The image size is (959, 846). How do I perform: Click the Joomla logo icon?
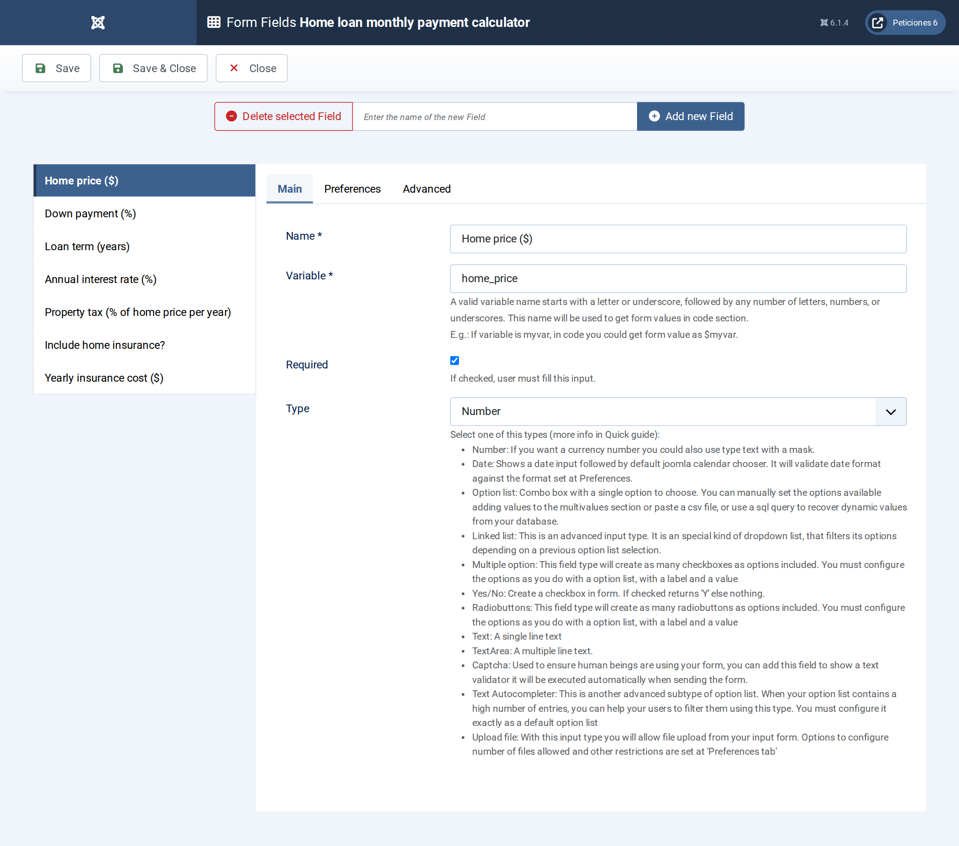tap(98, 22)
